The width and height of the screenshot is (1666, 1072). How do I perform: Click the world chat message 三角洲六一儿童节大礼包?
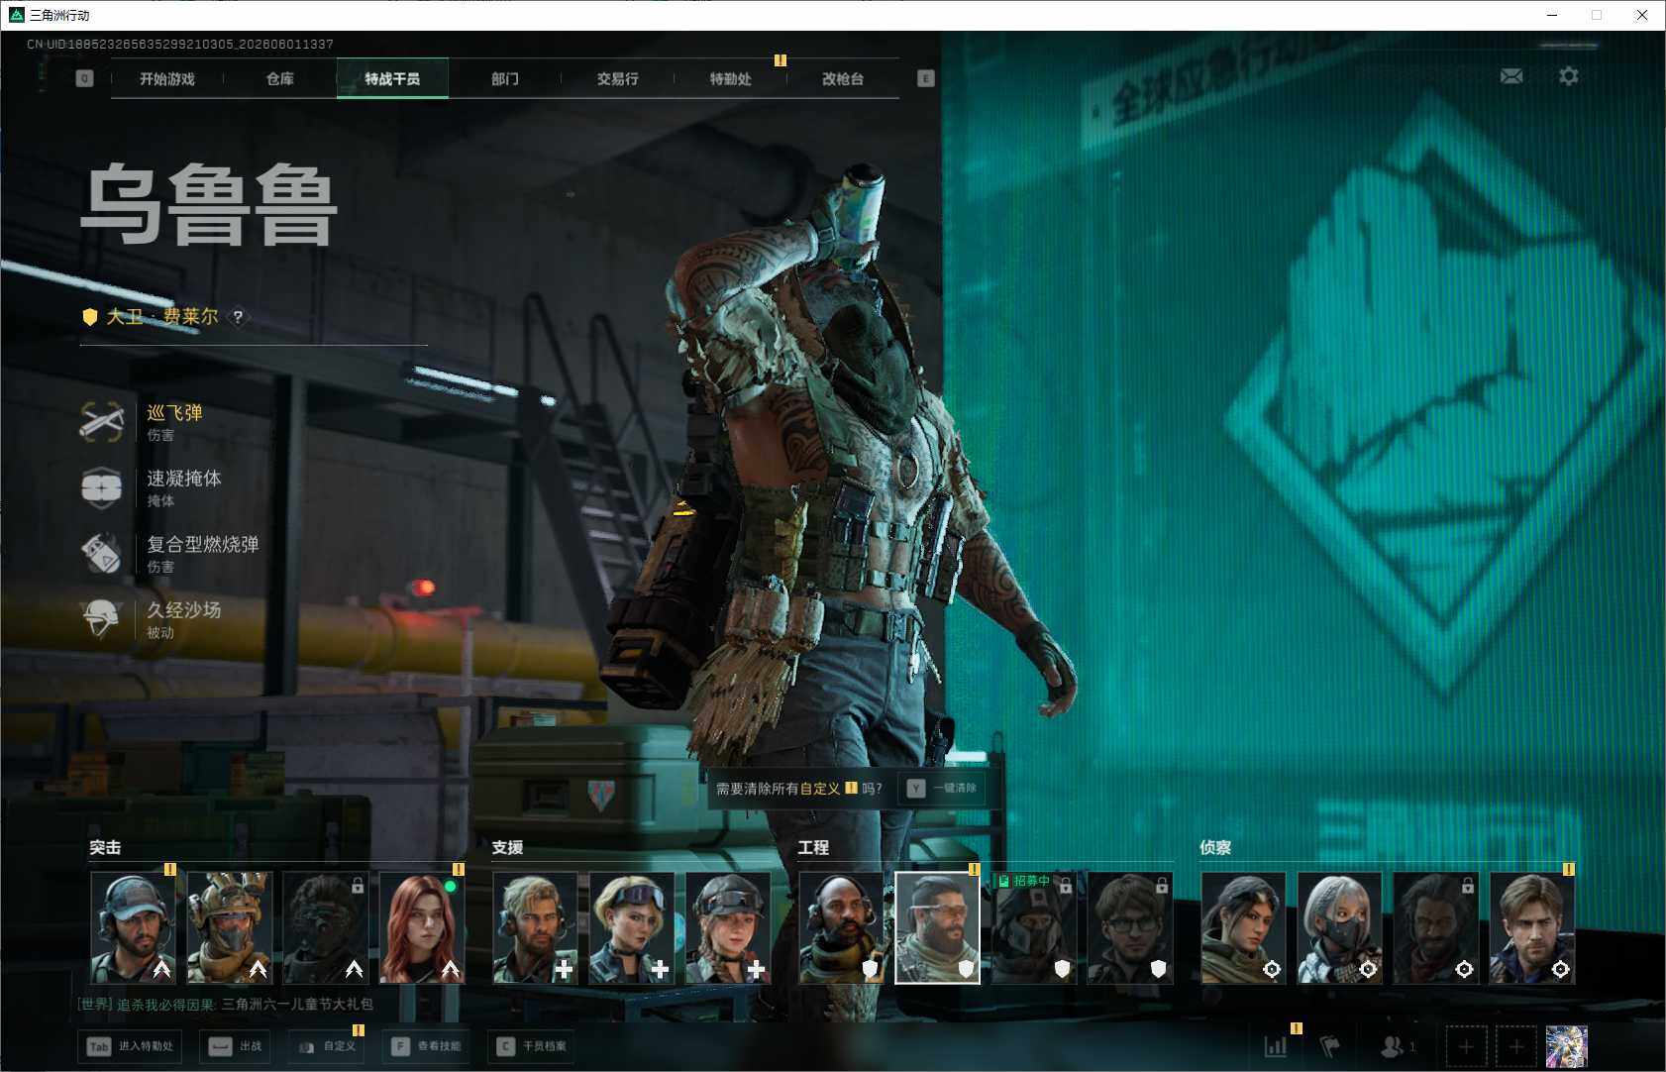297,1005
